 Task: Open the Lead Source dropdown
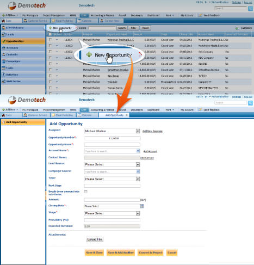pyautogui.click(x=112, y=164)
